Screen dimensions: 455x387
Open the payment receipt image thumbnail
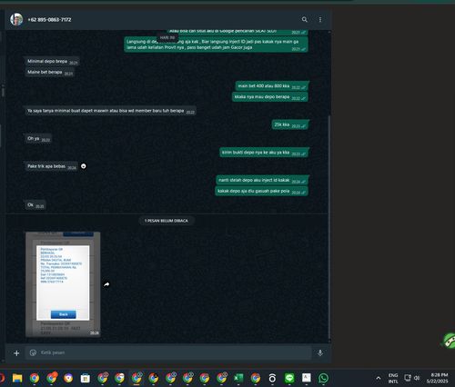tap(63, 284)
